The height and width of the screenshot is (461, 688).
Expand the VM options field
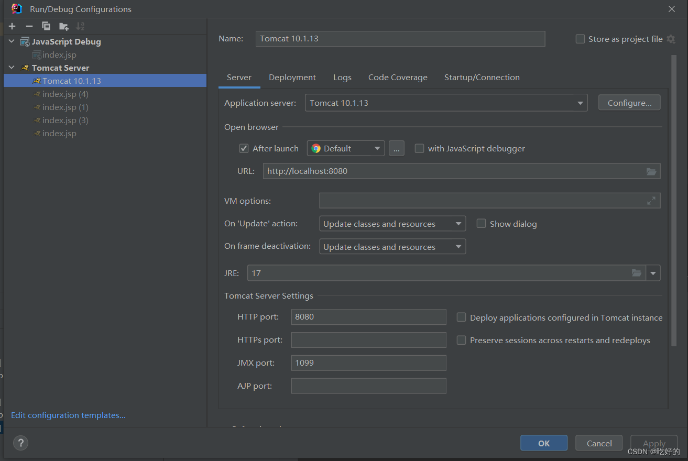651,201
